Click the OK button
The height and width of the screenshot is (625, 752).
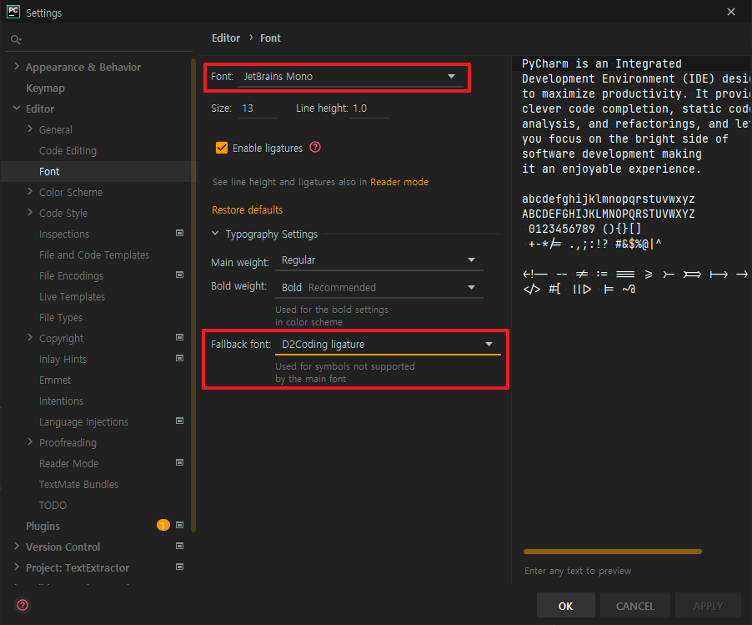pyautogui.click(x=565, y=606)
